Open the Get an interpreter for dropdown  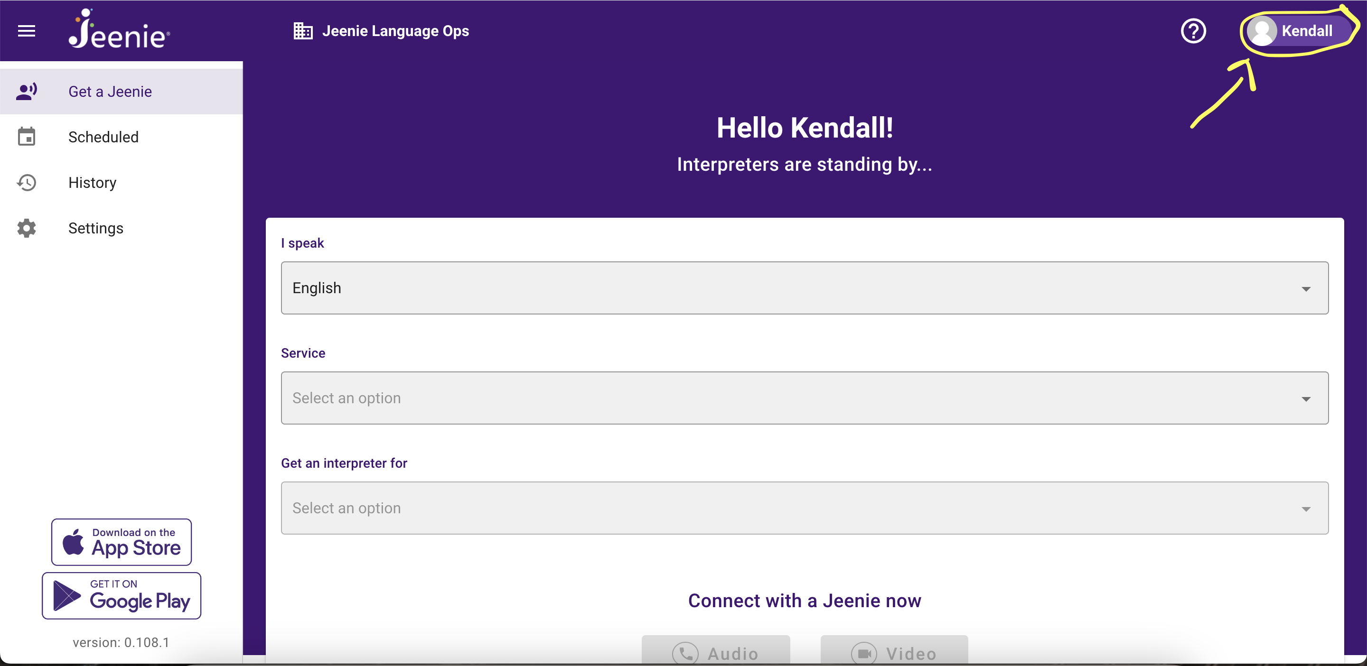point(805,508)
